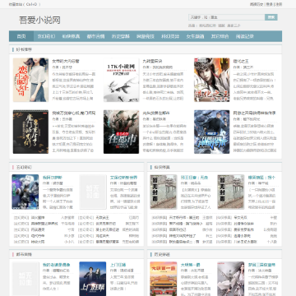
Task: Click the teal search button
Action: 271,17
